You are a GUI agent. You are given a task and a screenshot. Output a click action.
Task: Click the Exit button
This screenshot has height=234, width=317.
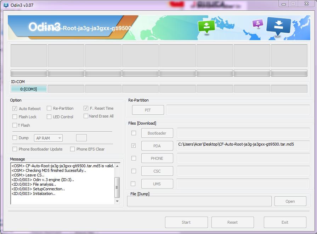point(285,222)
